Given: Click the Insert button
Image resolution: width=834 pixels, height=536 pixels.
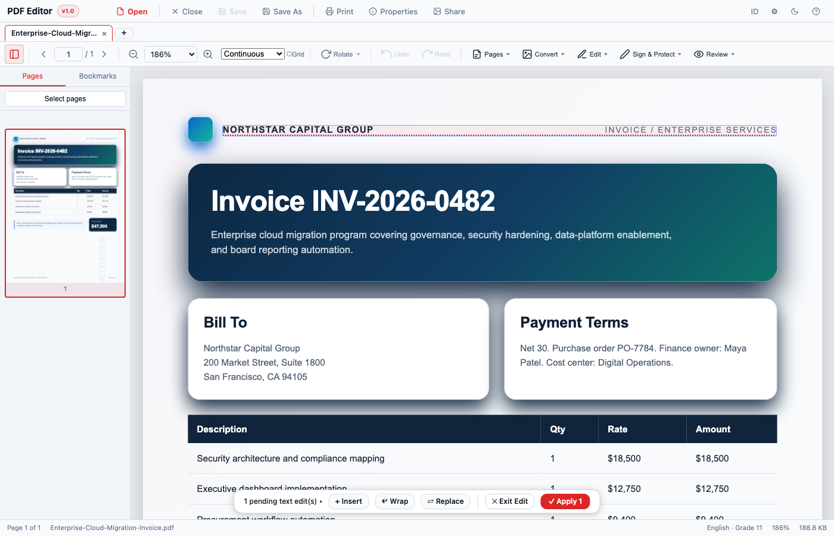Looking at the screenshot, I should (x=348, y=501).
